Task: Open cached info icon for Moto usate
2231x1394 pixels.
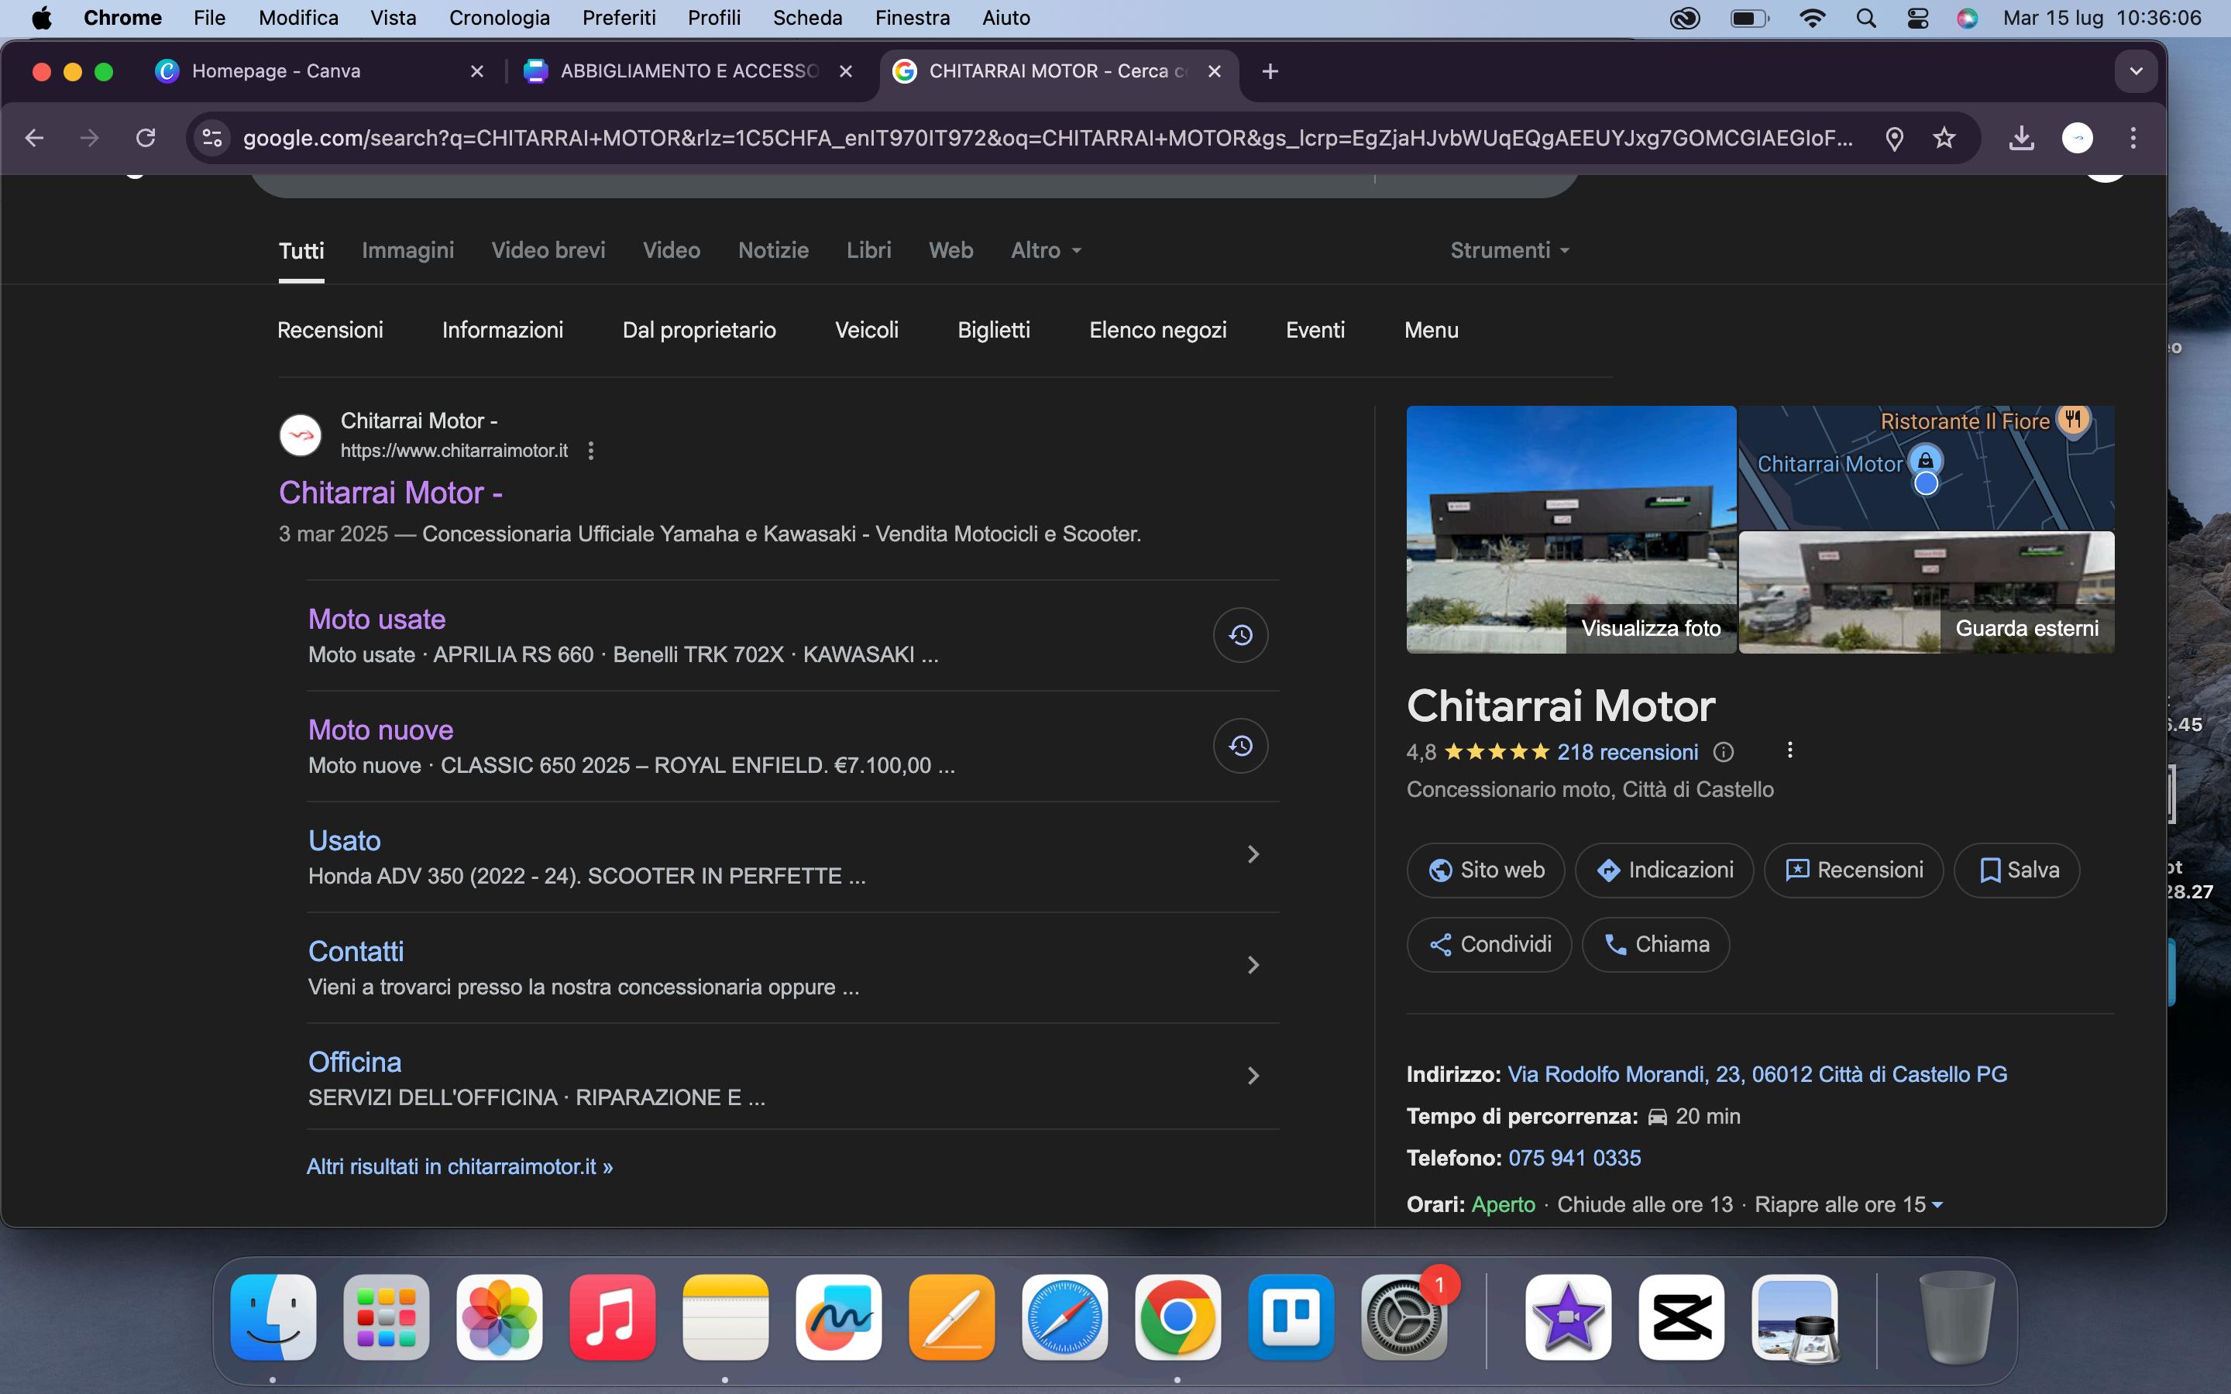Action: [1240, 635]
